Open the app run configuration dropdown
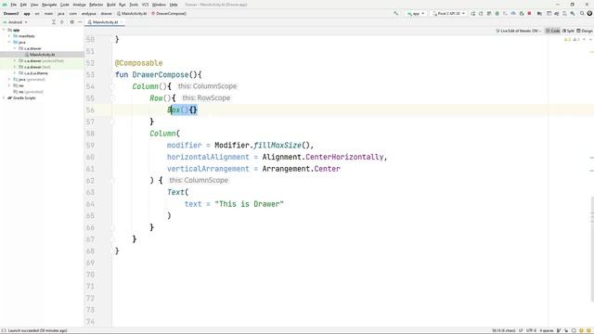This screenshot has width=594, height=334. 416,13
